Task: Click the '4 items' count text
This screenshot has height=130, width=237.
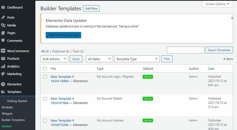Action: click(228, 59)
